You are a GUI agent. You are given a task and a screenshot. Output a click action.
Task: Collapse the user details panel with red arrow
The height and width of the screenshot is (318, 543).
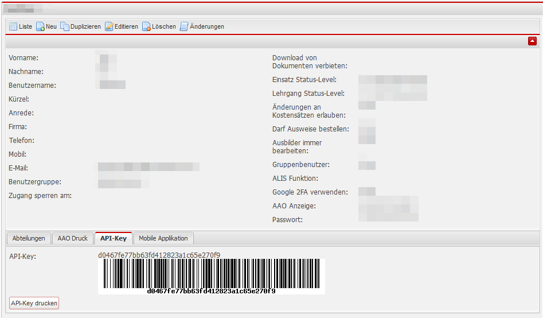(x=532, y=41)
